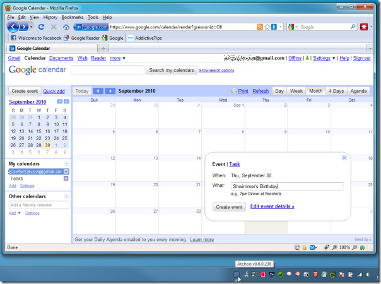
Task: Collapse the Other calendars section
Action: 67,196
